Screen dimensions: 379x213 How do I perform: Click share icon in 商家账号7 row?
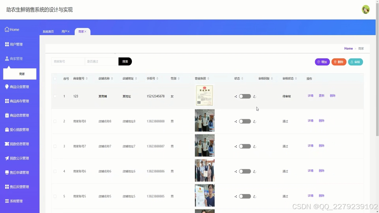pyautogui.click(x=236, y=147)
